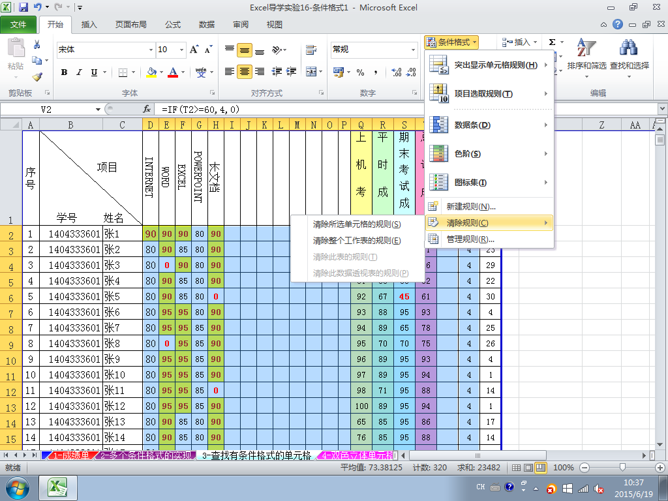This screenshot has height=501, width=668.
Task: Click the 条件格式 conditional formatting button
Action: [451, 42]
